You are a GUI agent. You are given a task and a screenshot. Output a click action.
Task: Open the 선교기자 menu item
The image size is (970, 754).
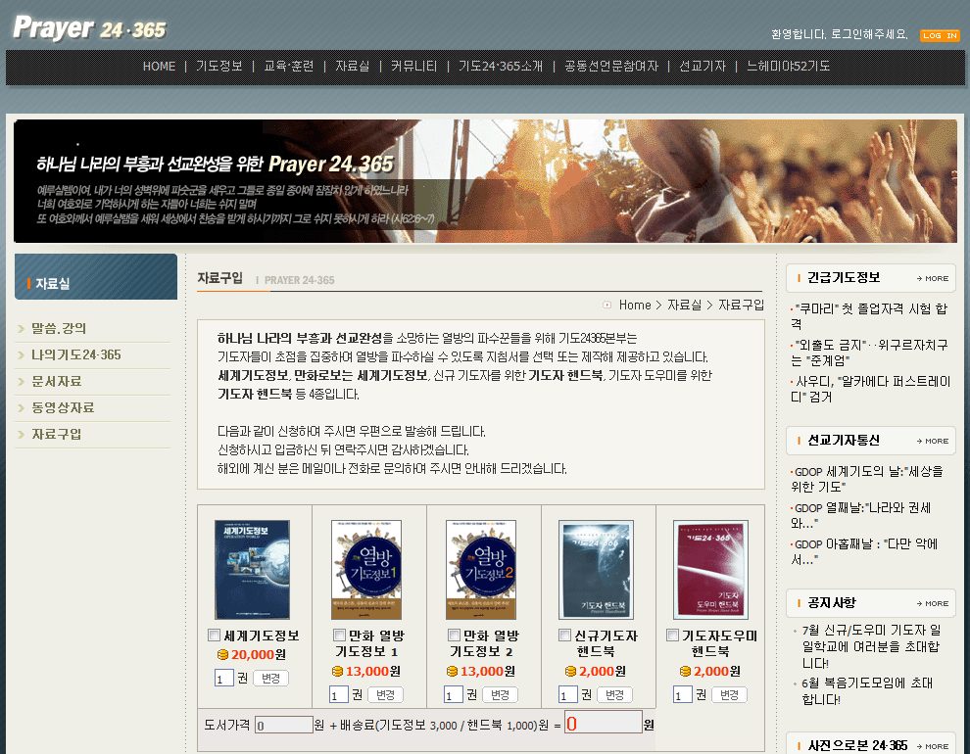703,67
